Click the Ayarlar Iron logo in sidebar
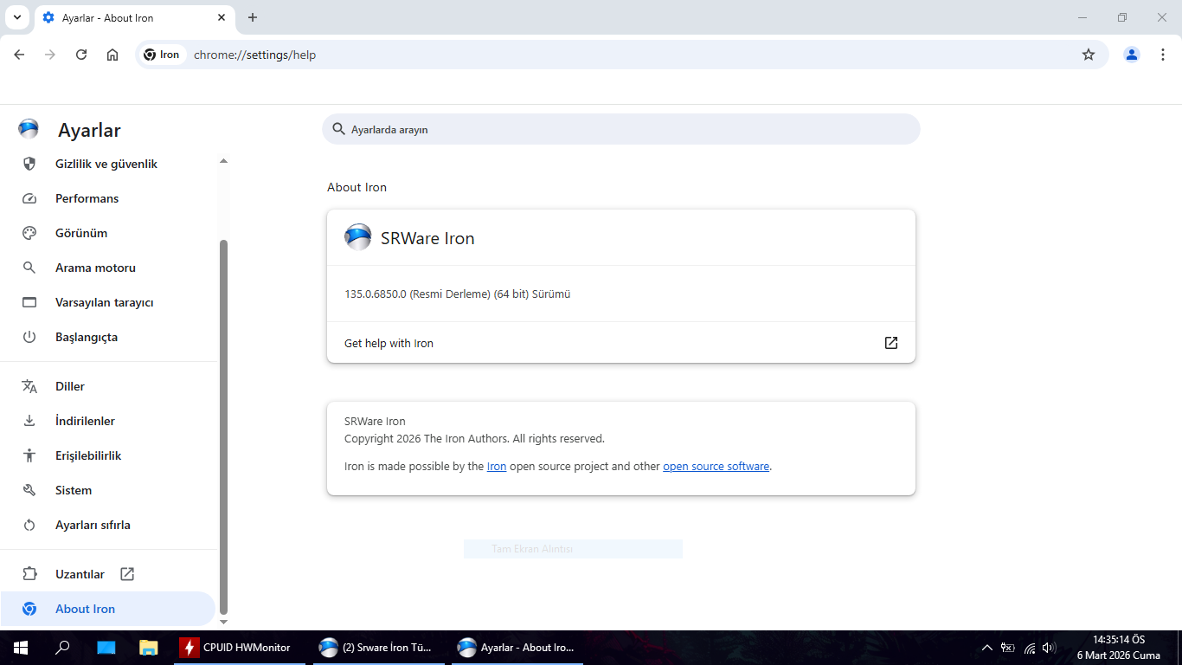The height and width of the screenshot is (665, 1182). [29, 130]
